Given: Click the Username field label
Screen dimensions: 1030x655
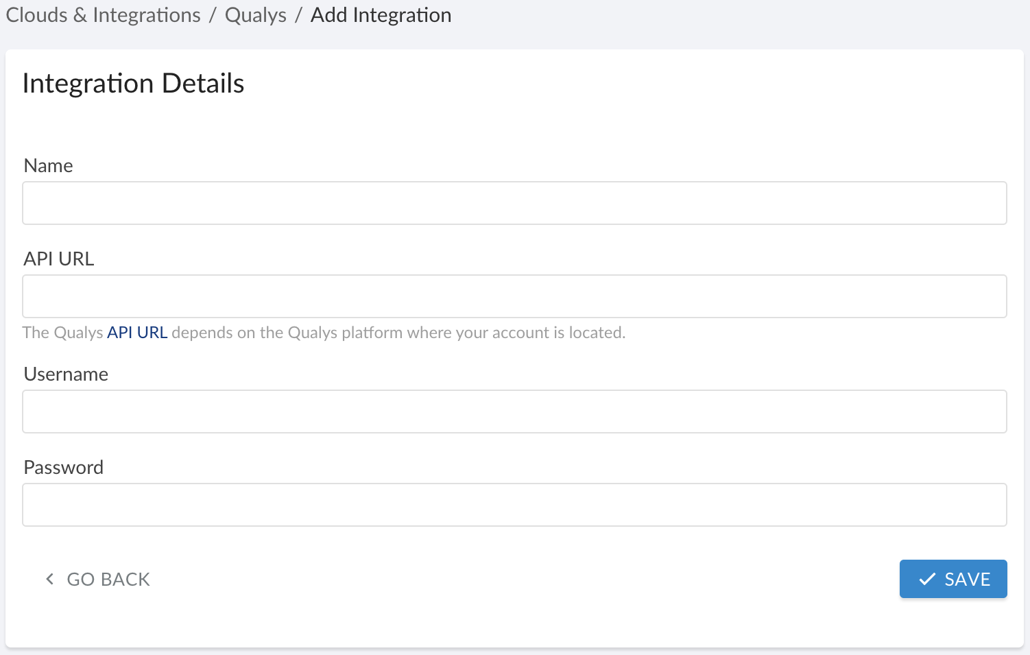Looking at the screenshot, I should [x=66, y=374].
